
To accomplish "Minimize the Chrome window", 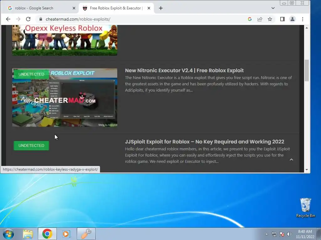I will coord(284,3).
